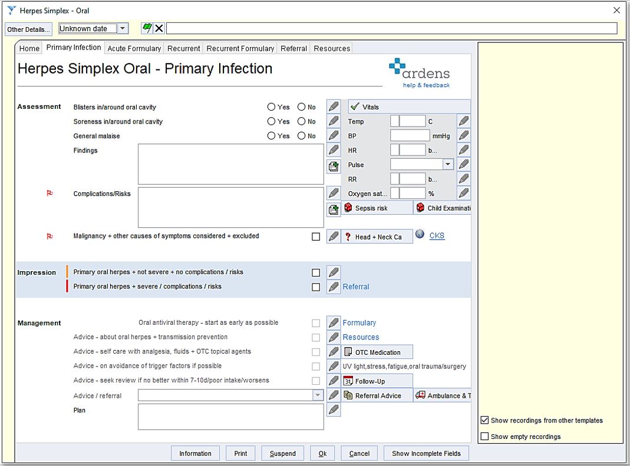This screenshot has height=466, width=630.
Task: Click pencil icon for severe impression row
Action: pos(334,287)
